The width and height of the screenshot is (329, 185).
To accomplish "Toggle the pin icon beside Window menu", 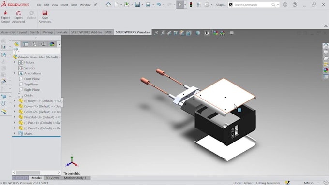I will pos(95,5).
